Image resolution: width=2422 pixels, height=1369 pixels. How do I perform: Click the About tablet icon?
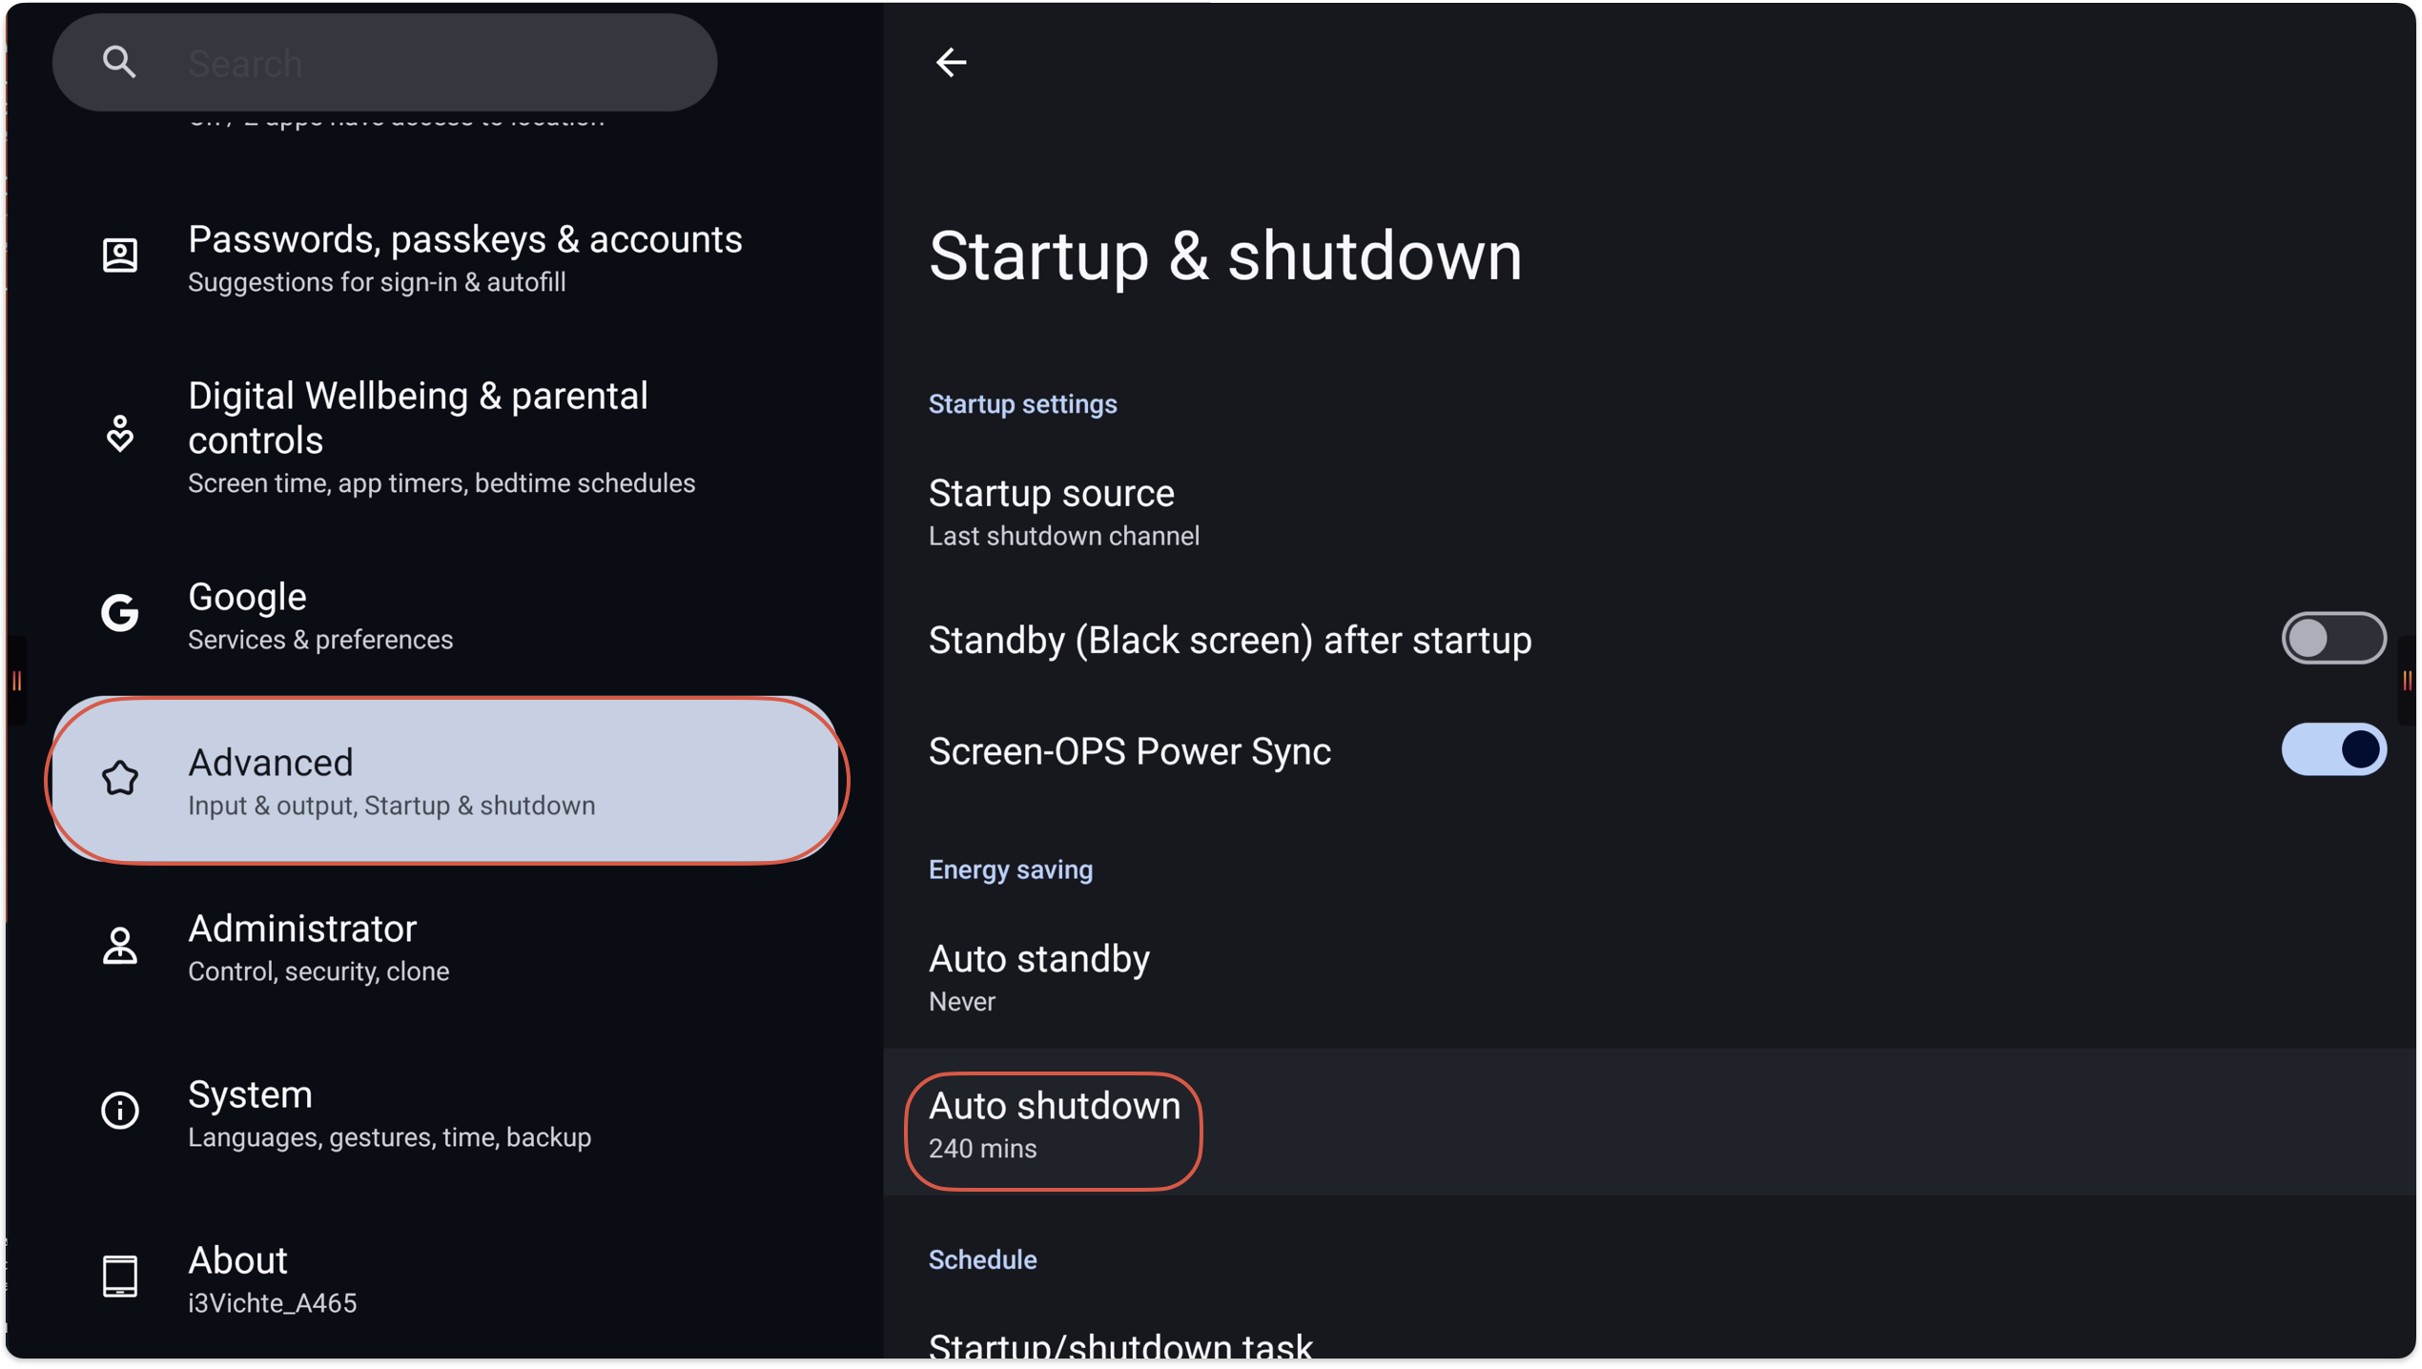point(120,1277)
